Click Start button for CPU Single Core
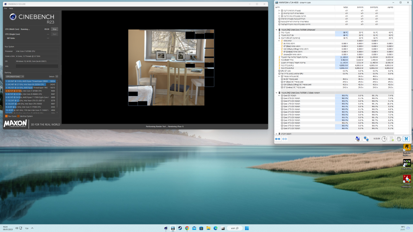 (x=55, y=34)
